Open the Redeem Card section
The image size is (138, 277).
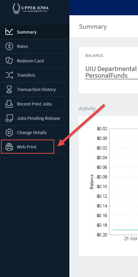coord(35,61)
